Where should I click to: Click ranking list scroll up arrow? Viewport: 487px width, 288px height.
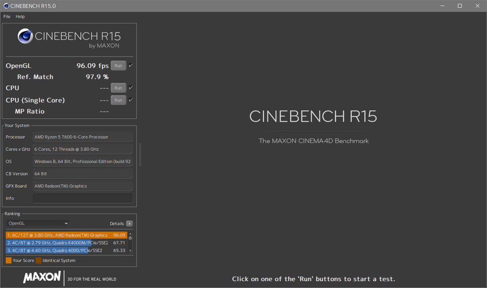tap(130, 234)
